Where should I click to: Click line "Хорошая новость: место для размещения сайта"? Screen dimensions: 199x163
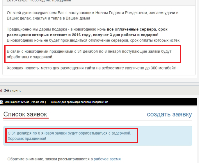click(x=92, y=68)
